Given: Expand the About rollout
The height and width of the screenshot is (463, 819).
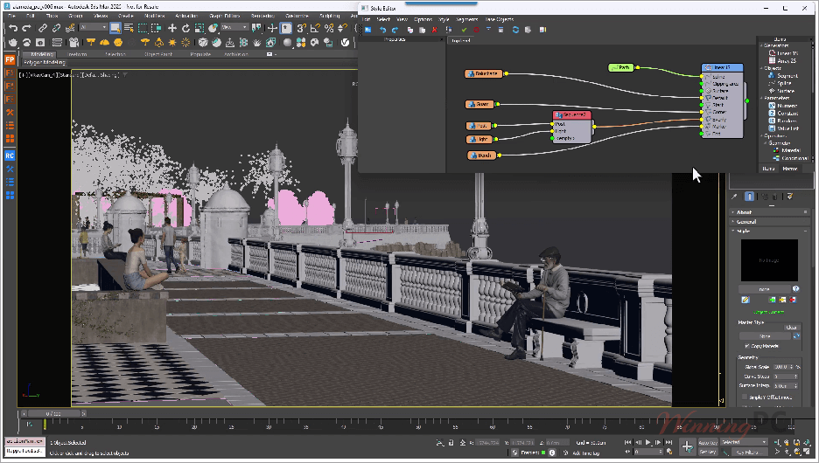Looking at the screenshot, I should click(x=770, y=212).
